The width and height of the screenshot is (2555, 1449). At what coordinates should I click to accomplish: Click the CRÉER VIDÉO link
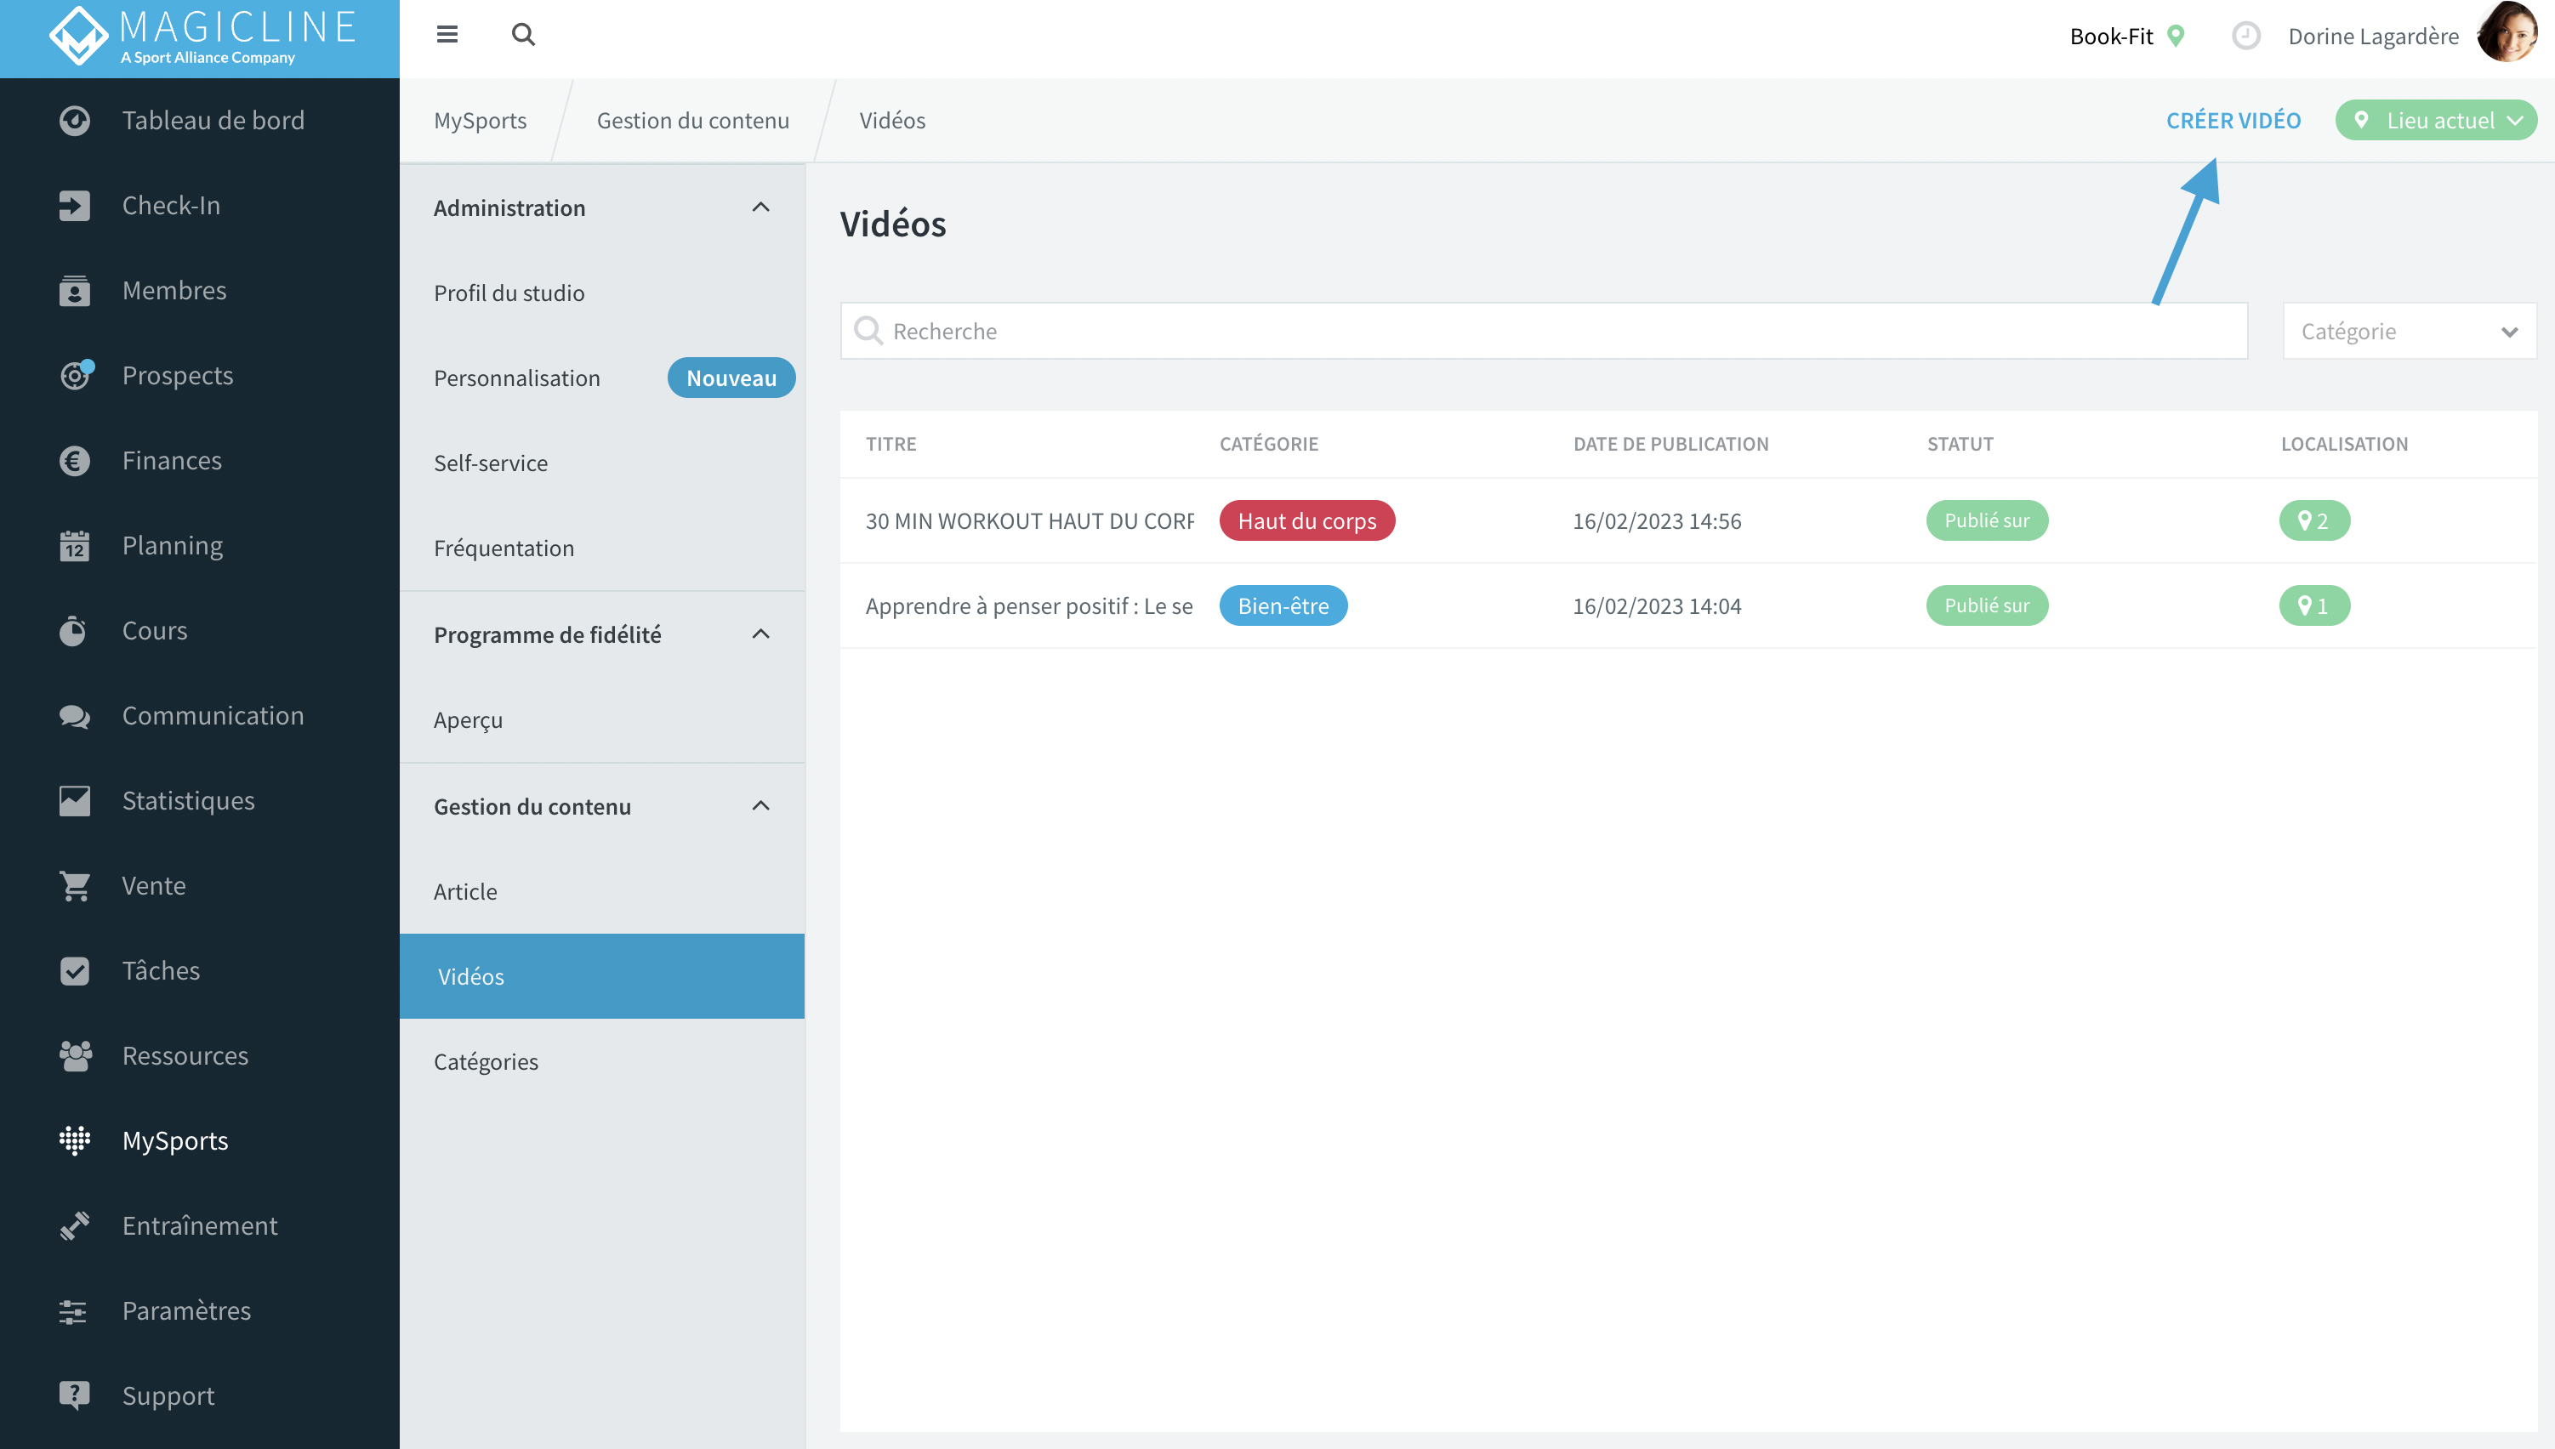click(2233, 121)
